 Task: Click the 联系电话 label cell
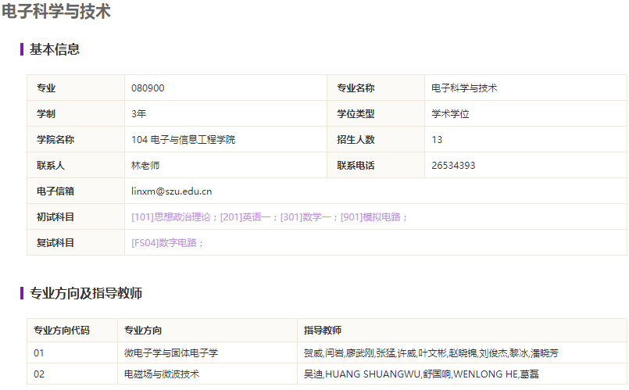click(x=376, y=166)
